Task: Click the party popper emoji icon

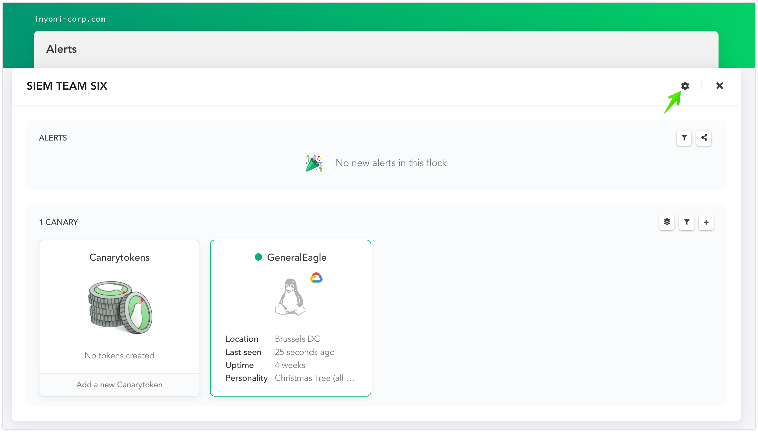Action: (x=314, y=163)
